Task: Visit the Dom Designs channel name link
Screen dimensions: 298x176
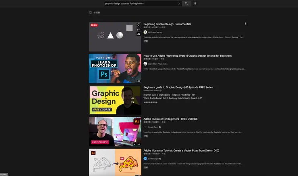Action: click(x=153, y=159)
